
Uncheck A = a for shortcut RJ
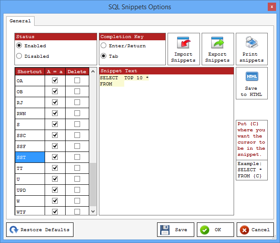click(55, 102)
